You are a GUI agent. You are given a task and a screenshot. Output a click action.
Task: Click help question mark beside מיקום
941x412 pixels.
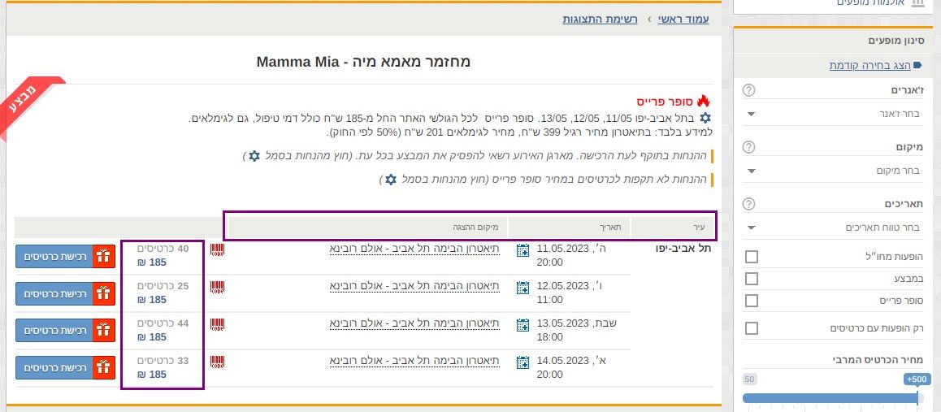coord(749,147)
